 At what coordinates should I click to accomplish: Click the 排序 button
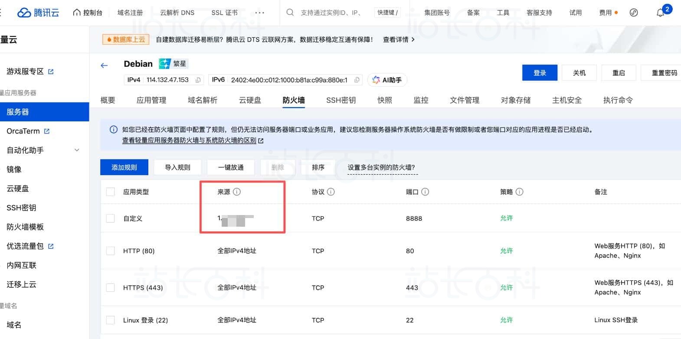tap(318, 167)
